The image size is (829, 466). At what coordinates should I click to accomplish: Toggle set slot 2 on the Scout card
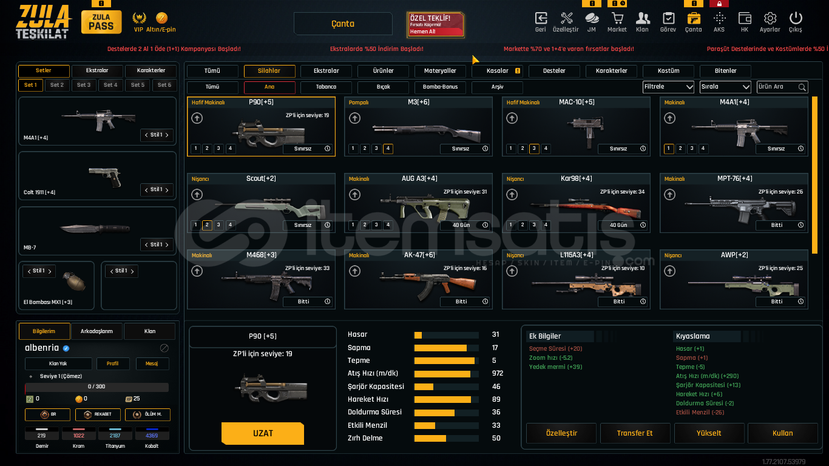pos(207,225)
